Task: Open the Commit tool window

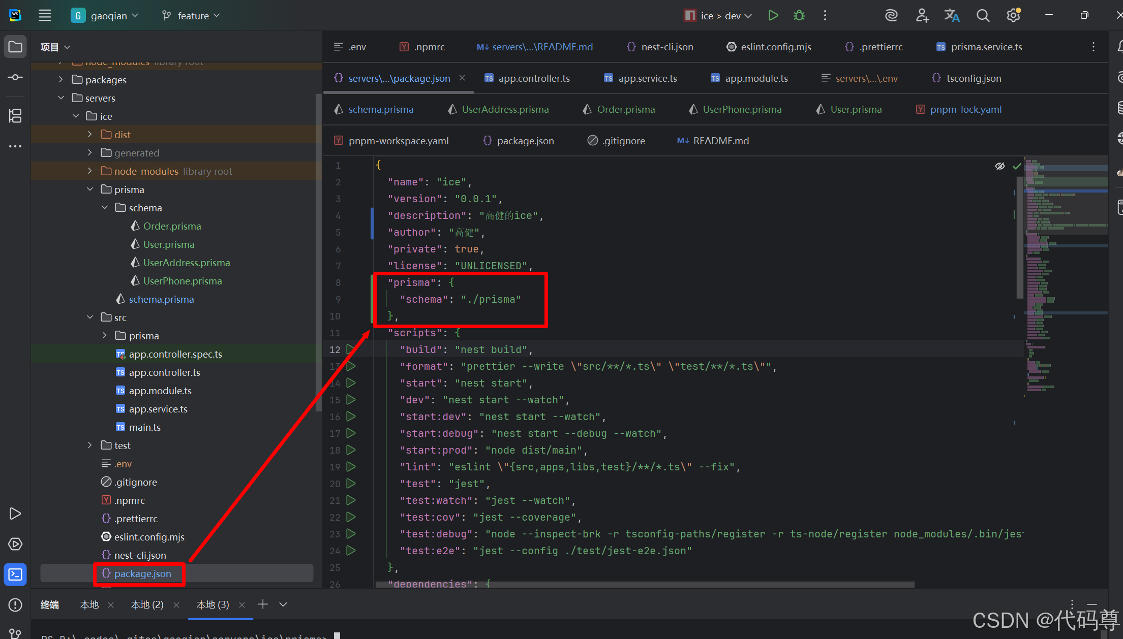Action: point(15,77)
